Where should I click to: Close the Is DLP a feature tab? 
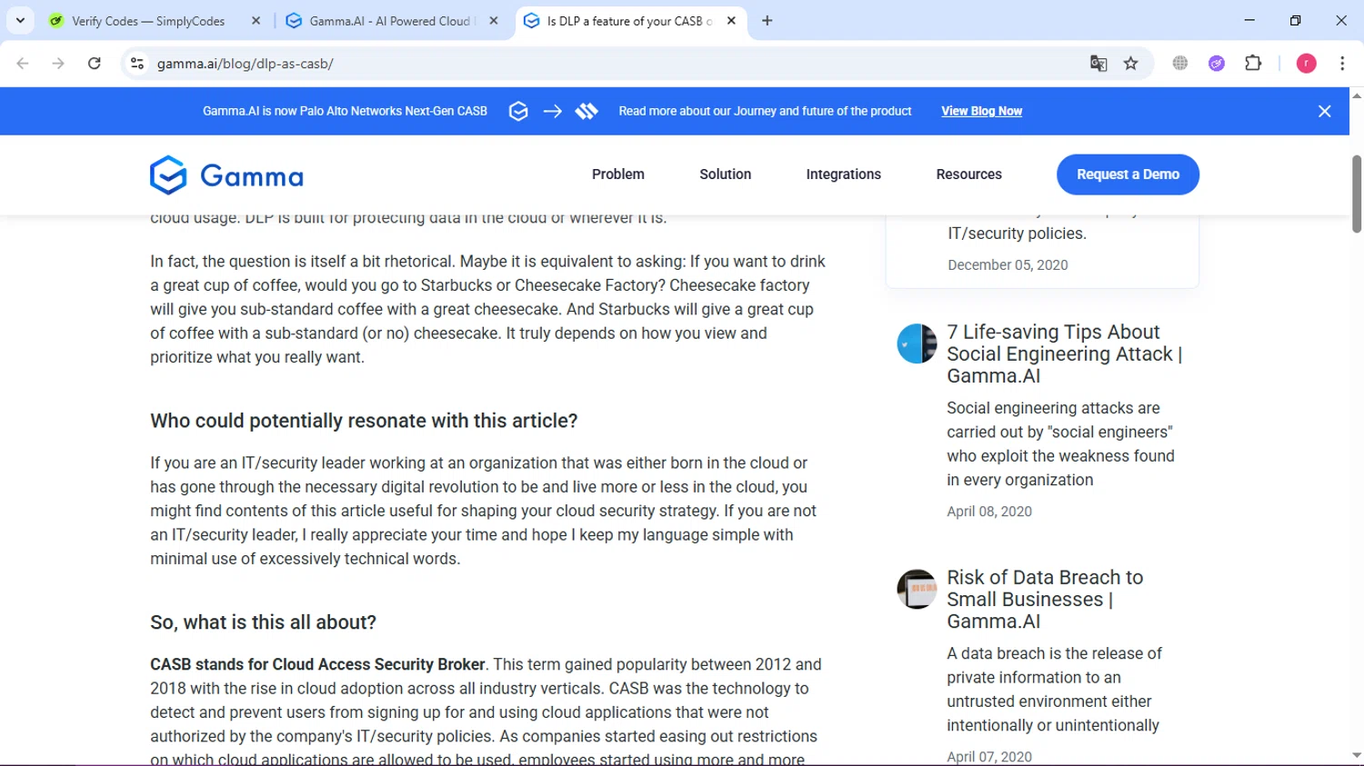(x=731, y=21)
